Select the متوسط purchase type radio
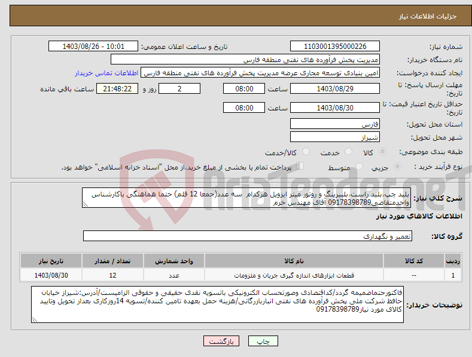Screen dimensions: 472x357 tap(359, 166)
